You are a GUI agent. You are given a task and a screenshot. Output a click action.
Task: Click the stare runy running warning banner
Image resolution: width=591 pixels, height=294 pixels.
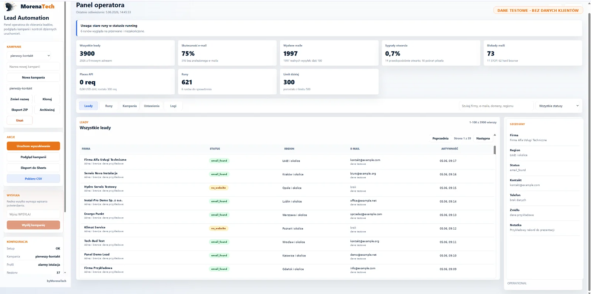(329, 28)
